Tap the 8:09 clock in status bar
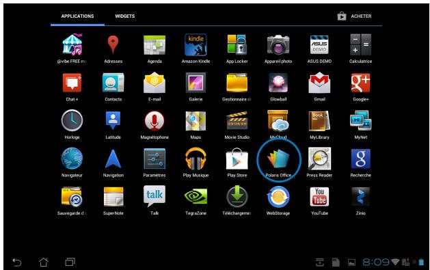The height and width of the screenshot is (270, 430). pyautogui.click(x=376, y=262)
